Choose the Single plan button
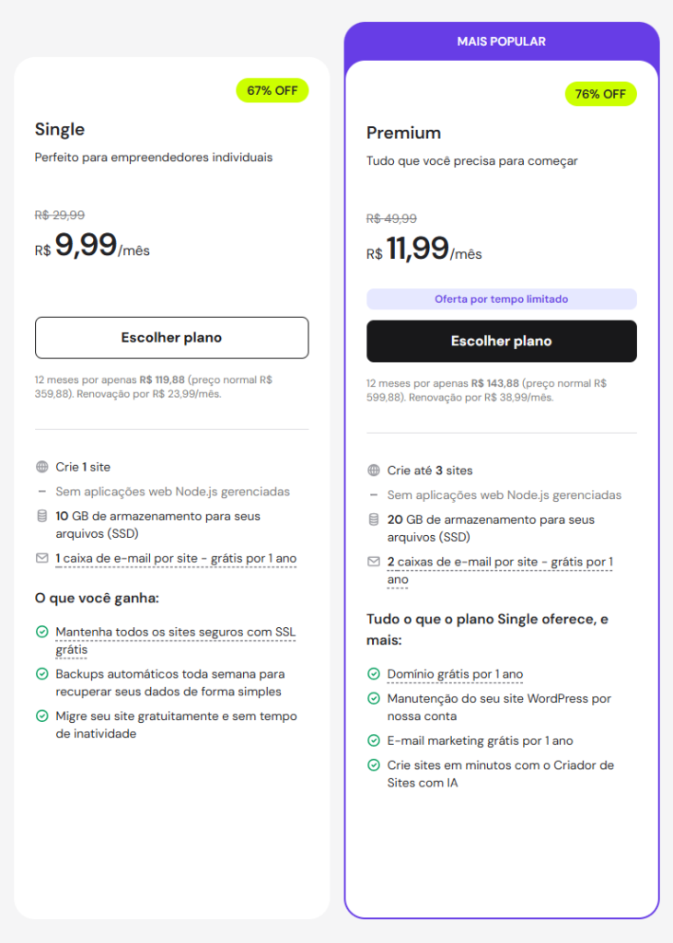Viewport: 673px width, 943px height. (x=171, y=338)
